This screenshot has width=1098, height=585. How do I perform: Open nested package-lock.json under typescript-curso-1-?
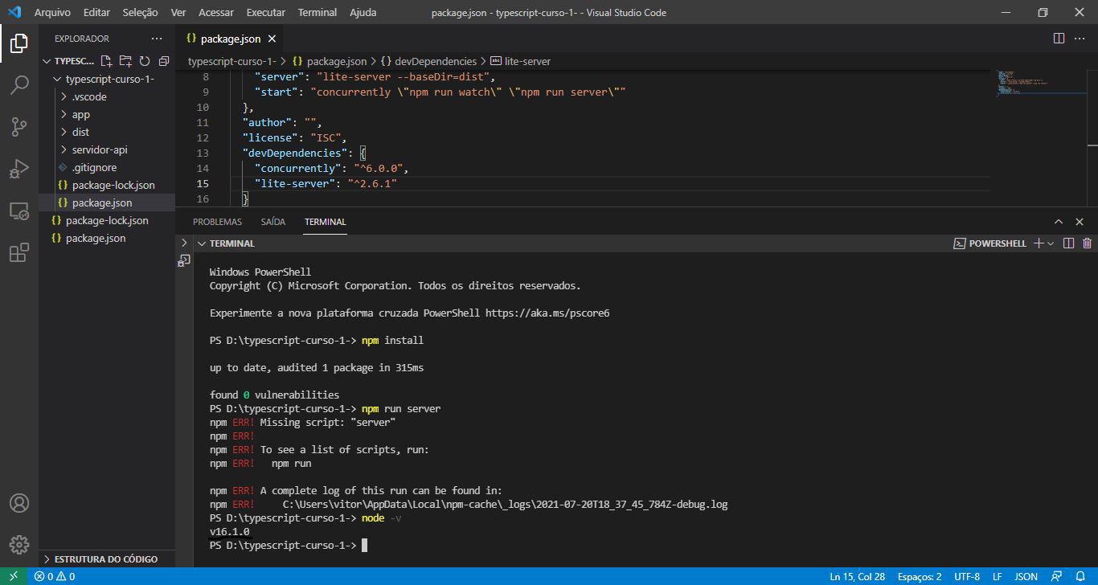pyautogui.click(x=113, y=185)
